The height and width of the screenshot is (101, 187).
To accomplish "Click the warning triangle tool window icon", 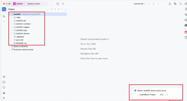I will pos(4,93).
